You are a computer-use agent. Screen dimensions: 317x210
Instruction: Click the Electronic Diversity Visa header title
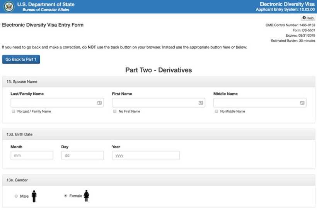tap(287, 4)
